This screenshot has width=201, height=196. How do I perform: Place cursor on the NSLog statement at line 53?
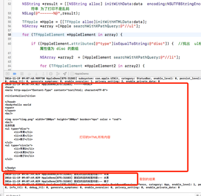(x=51, y=13)
